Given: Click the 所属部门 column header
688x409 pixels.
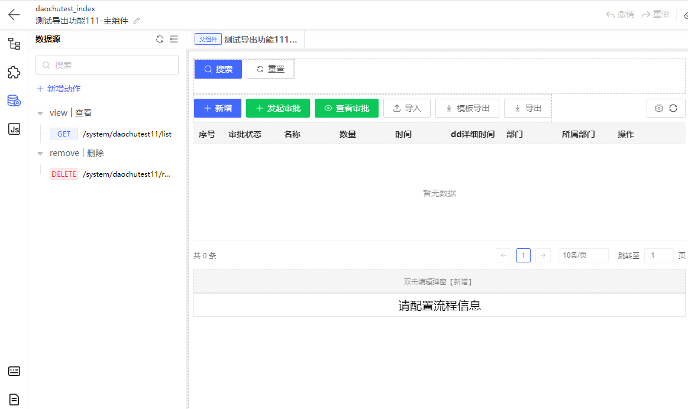Looking at the screenshot, I should (579, 134).
